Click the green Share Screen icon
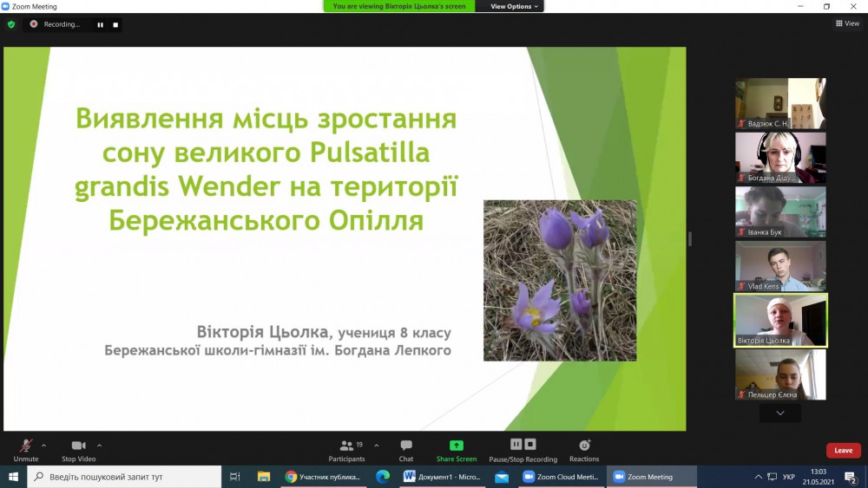Screen dimensions: 868x488 click(x=457, y=446)
